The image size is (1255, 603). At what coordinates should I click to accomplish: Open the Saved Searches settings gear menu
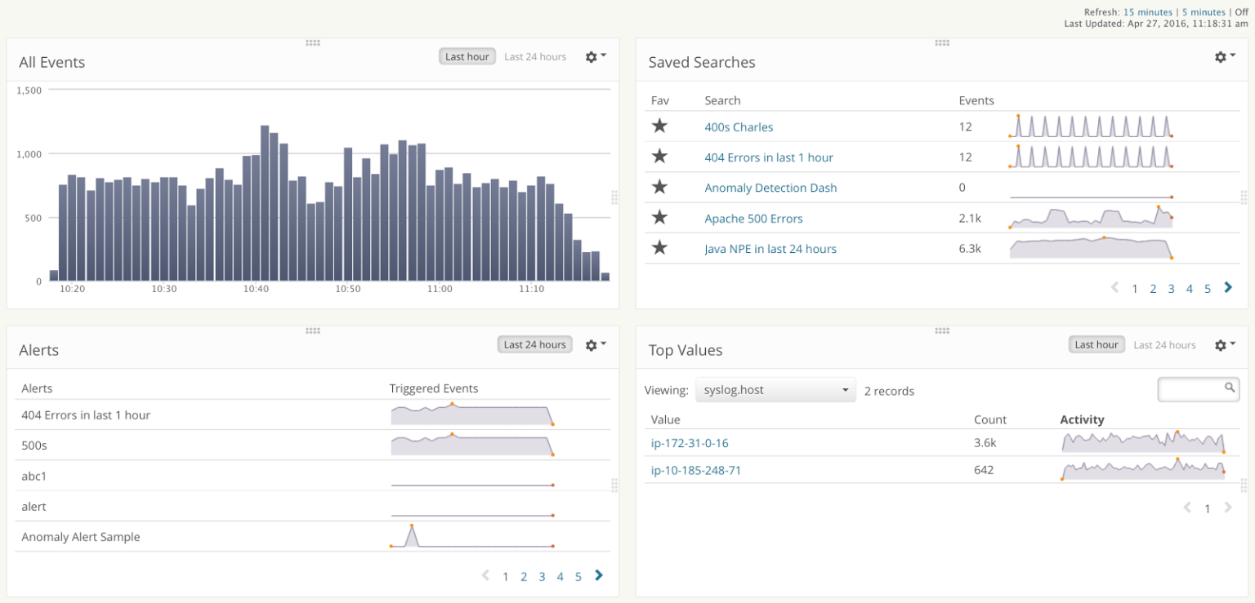1219,56
